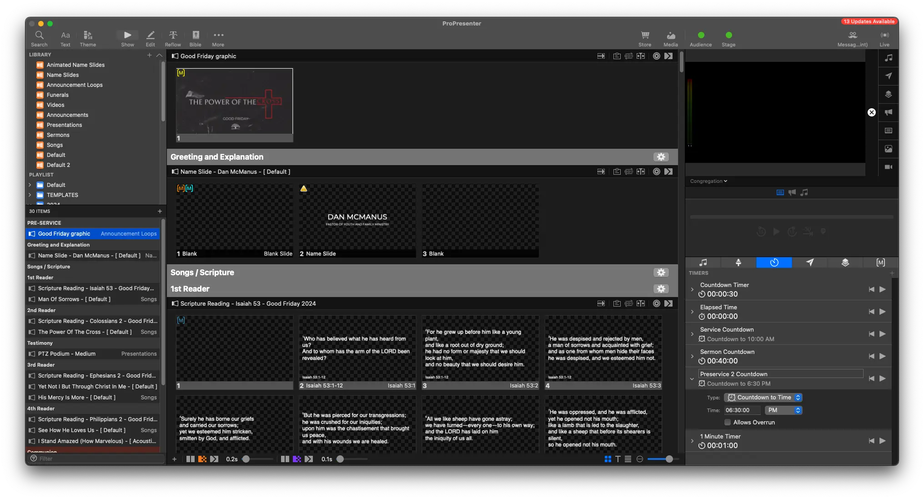Clear all layers with the X button
The height and width of the screenshot is (499, 924).
(x=871, y=112)
